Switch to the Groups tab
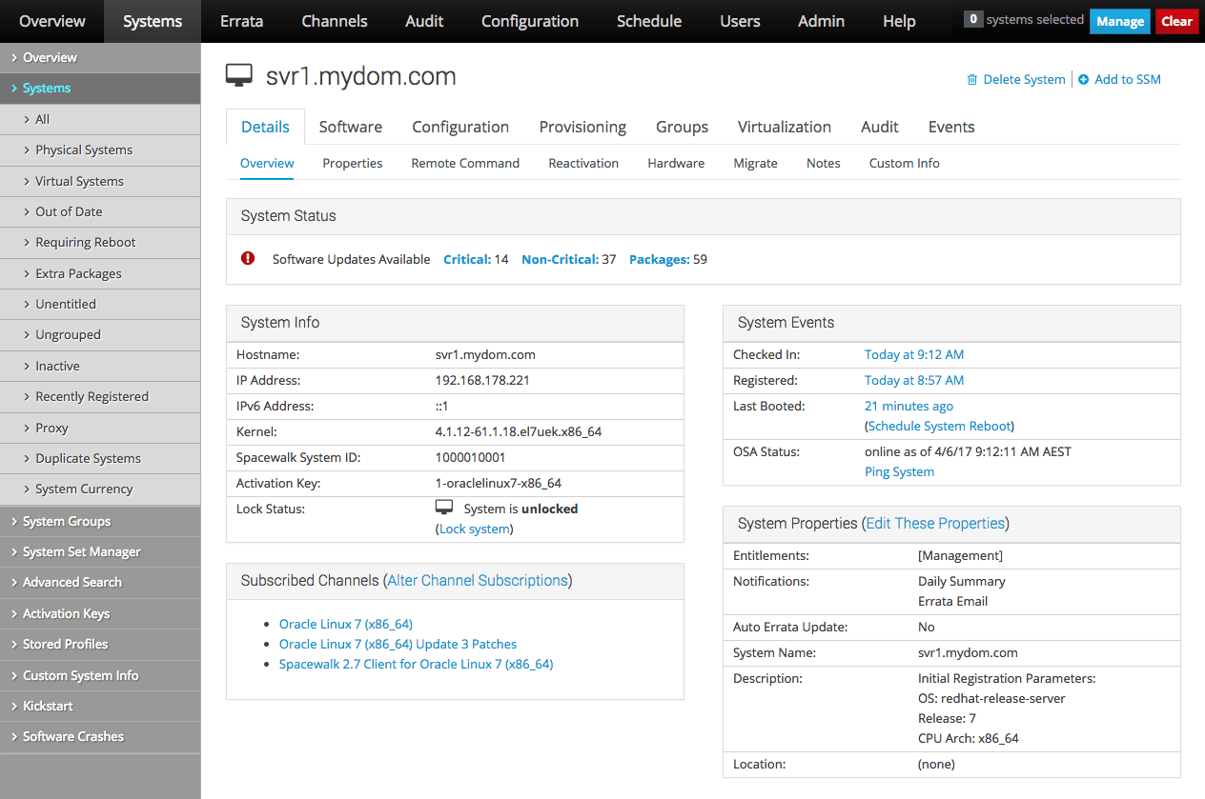 click(682, 127)
